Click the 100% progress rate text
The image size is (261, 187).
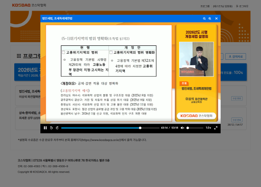pos(238,72)
